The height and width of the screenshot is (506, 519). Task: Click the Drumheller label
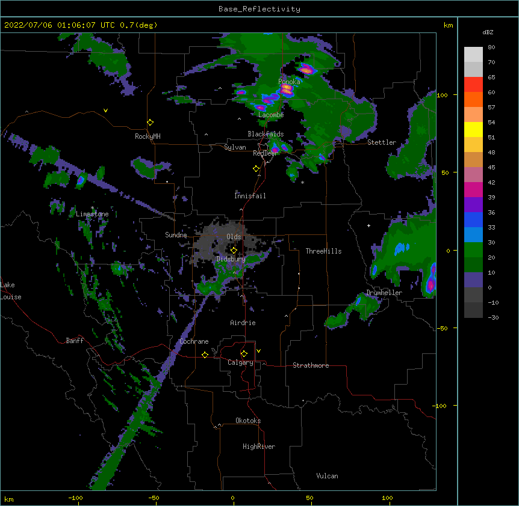tap(384, 293)
